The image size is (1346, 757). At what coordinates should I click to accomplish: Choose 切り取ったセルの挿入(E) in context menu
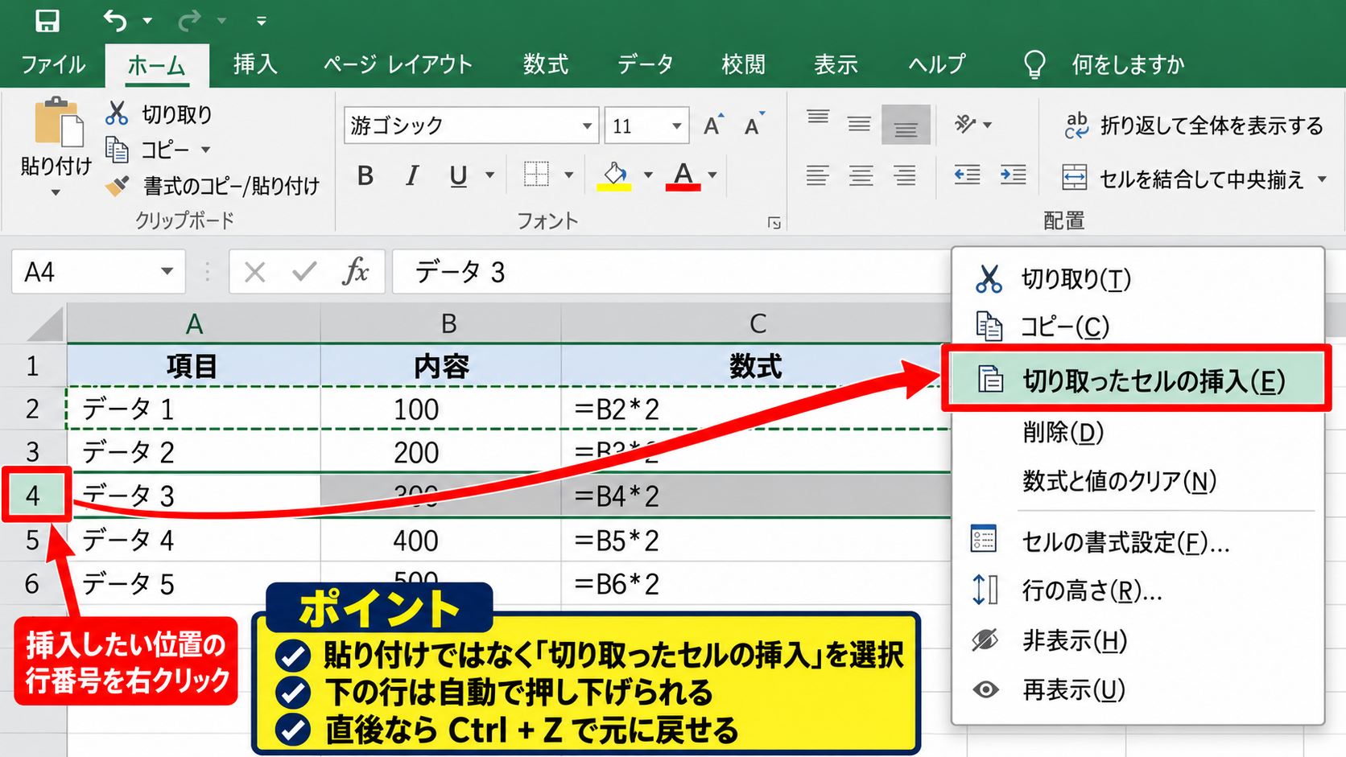pos(1137,380)
